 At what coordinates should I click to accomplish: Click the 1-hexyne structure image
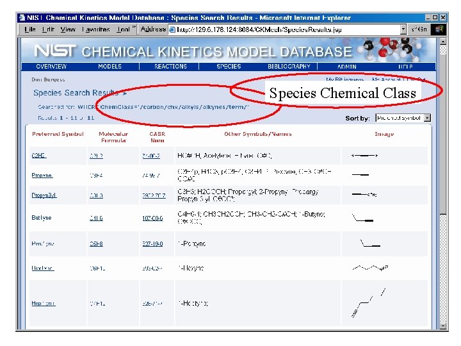click(x=370, y=268)
